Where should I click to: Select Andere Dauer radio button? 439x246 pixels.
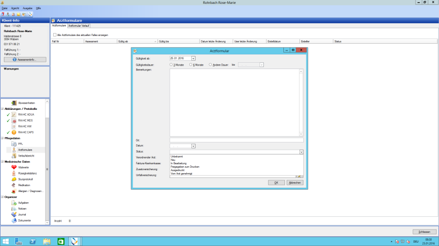(210, 65)
